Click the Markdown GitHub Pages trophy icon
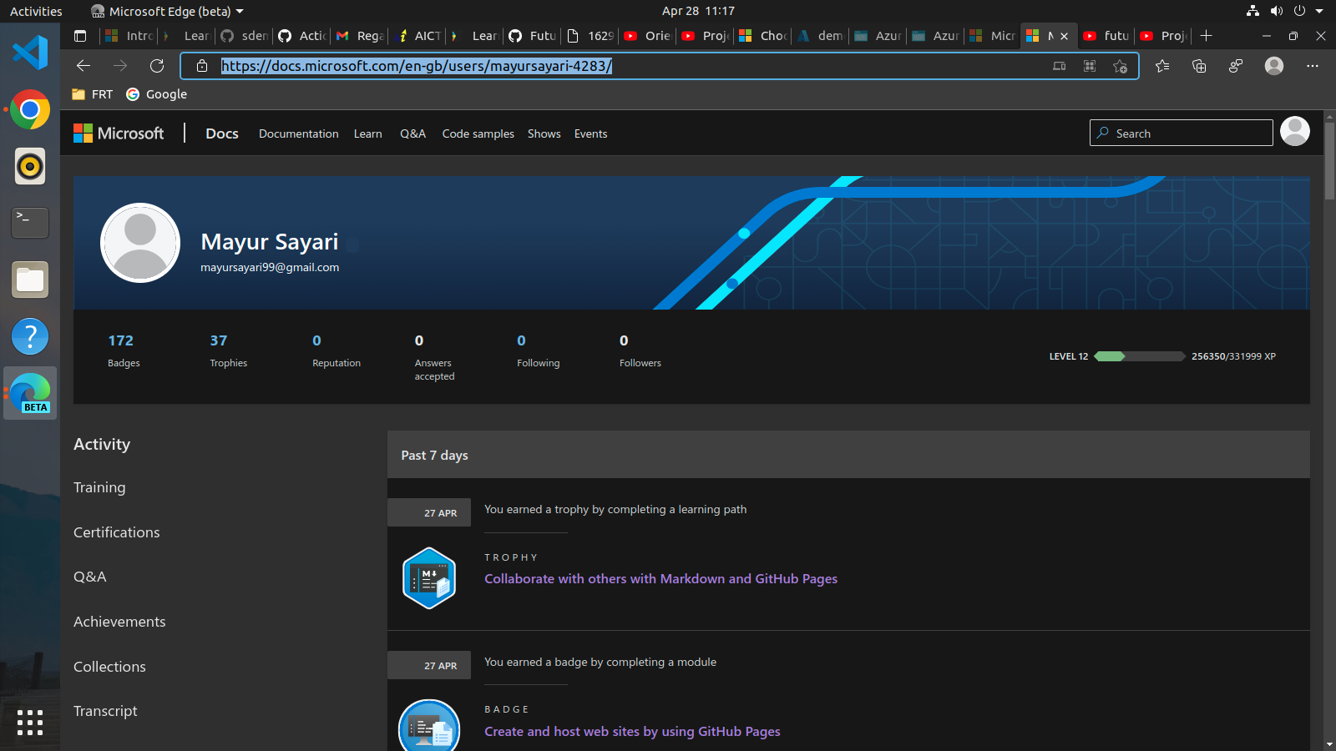1336x751 pixels. (x=429, y=578)
